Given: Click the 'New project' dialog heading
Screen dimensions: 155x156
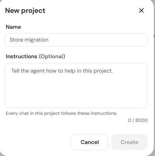Looking at the screenshot, I should pos(25,10).
